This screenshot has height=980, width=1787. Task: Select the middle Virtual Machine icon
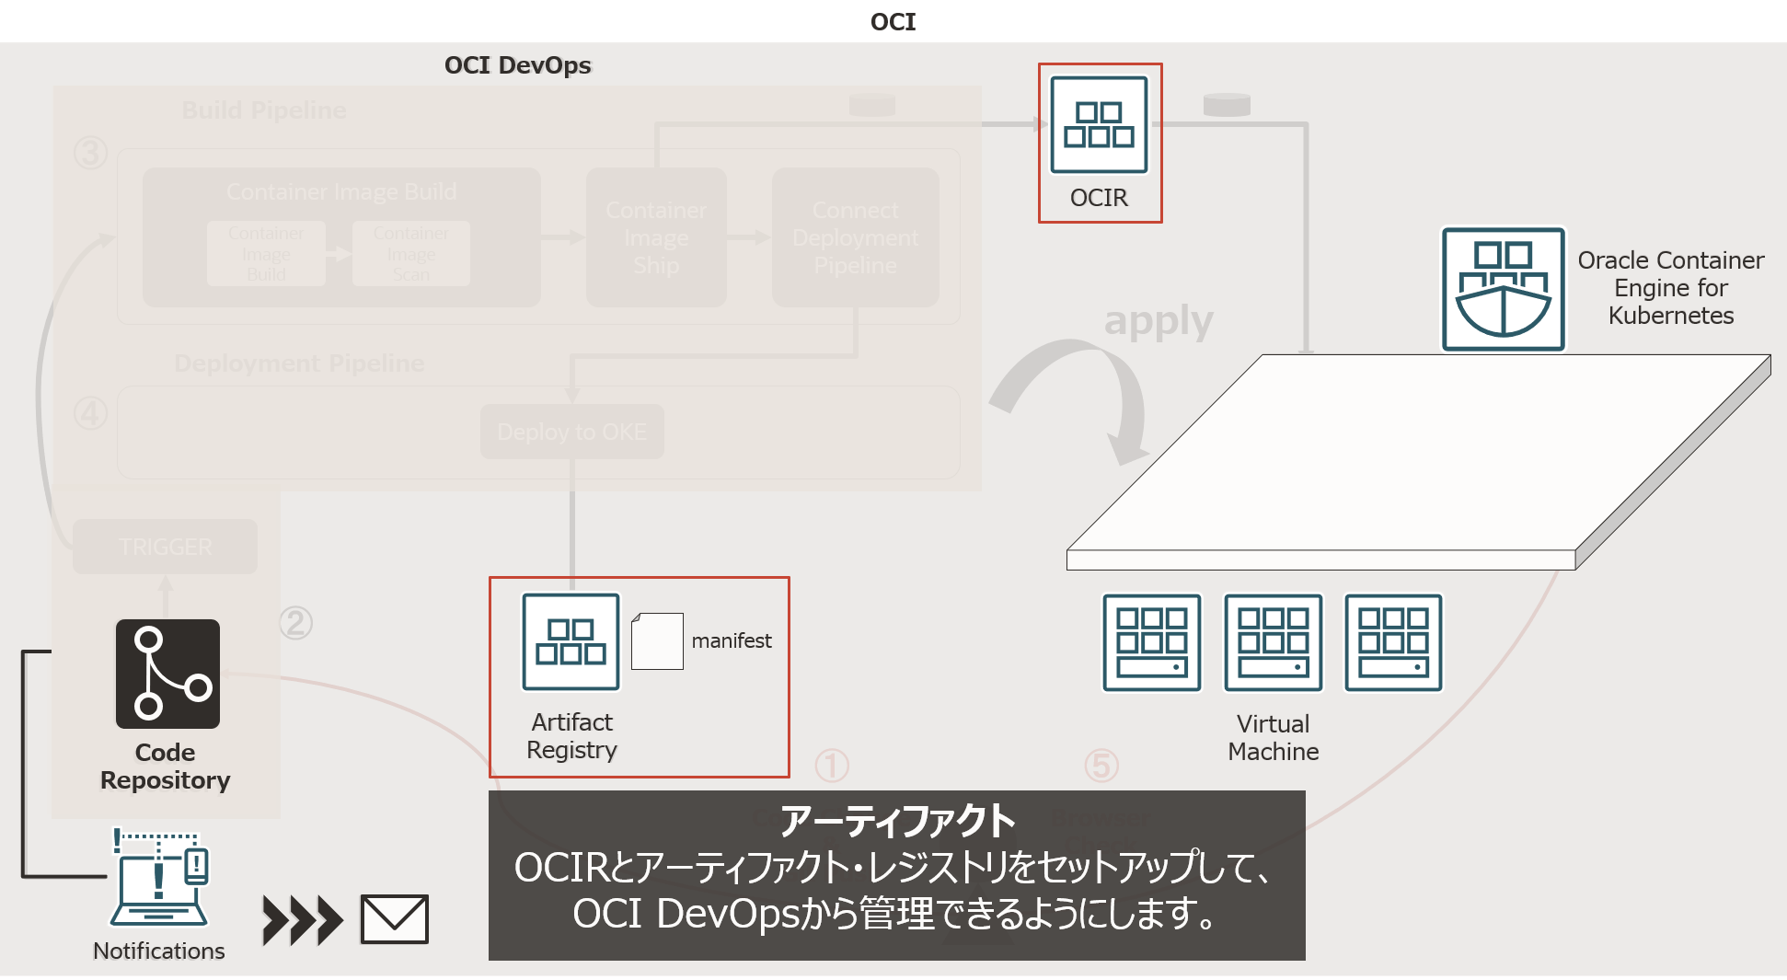coord(1273,642)
